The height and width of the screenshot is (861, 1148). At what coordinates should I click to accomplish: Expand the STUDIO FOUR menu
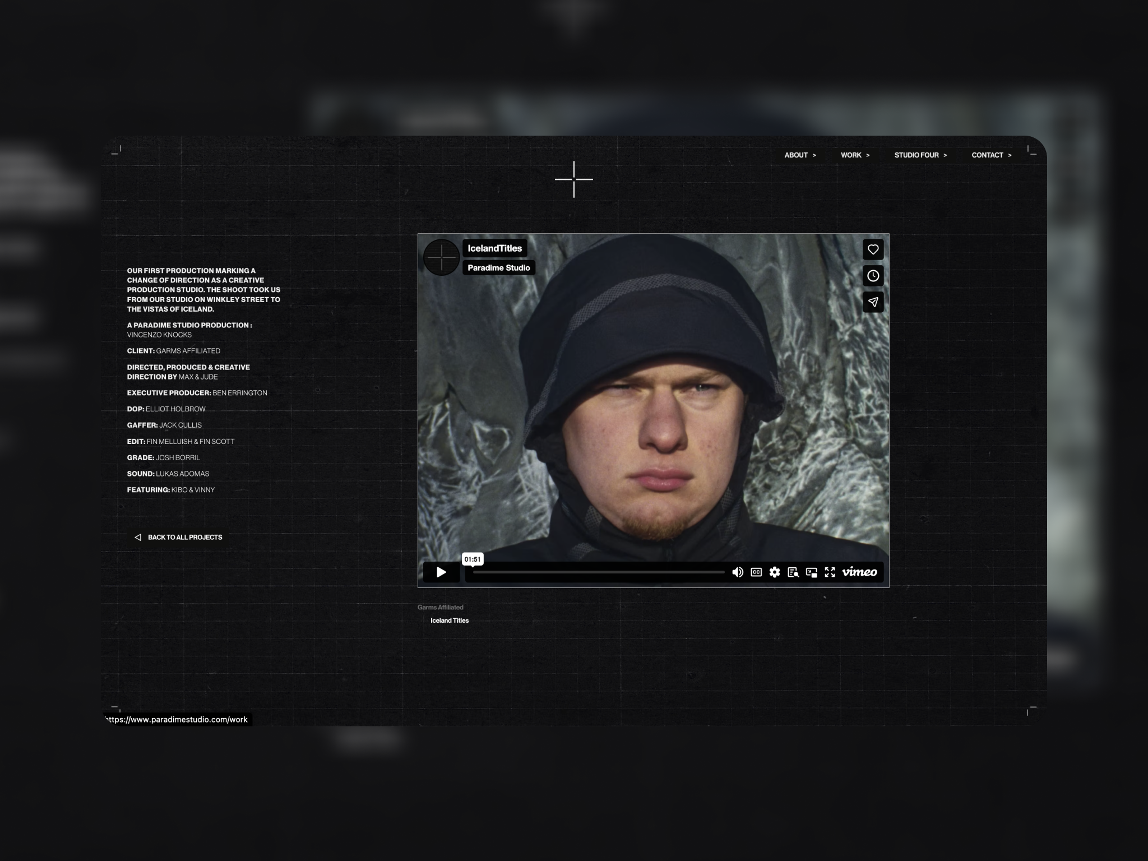click(x=920, y=155)
